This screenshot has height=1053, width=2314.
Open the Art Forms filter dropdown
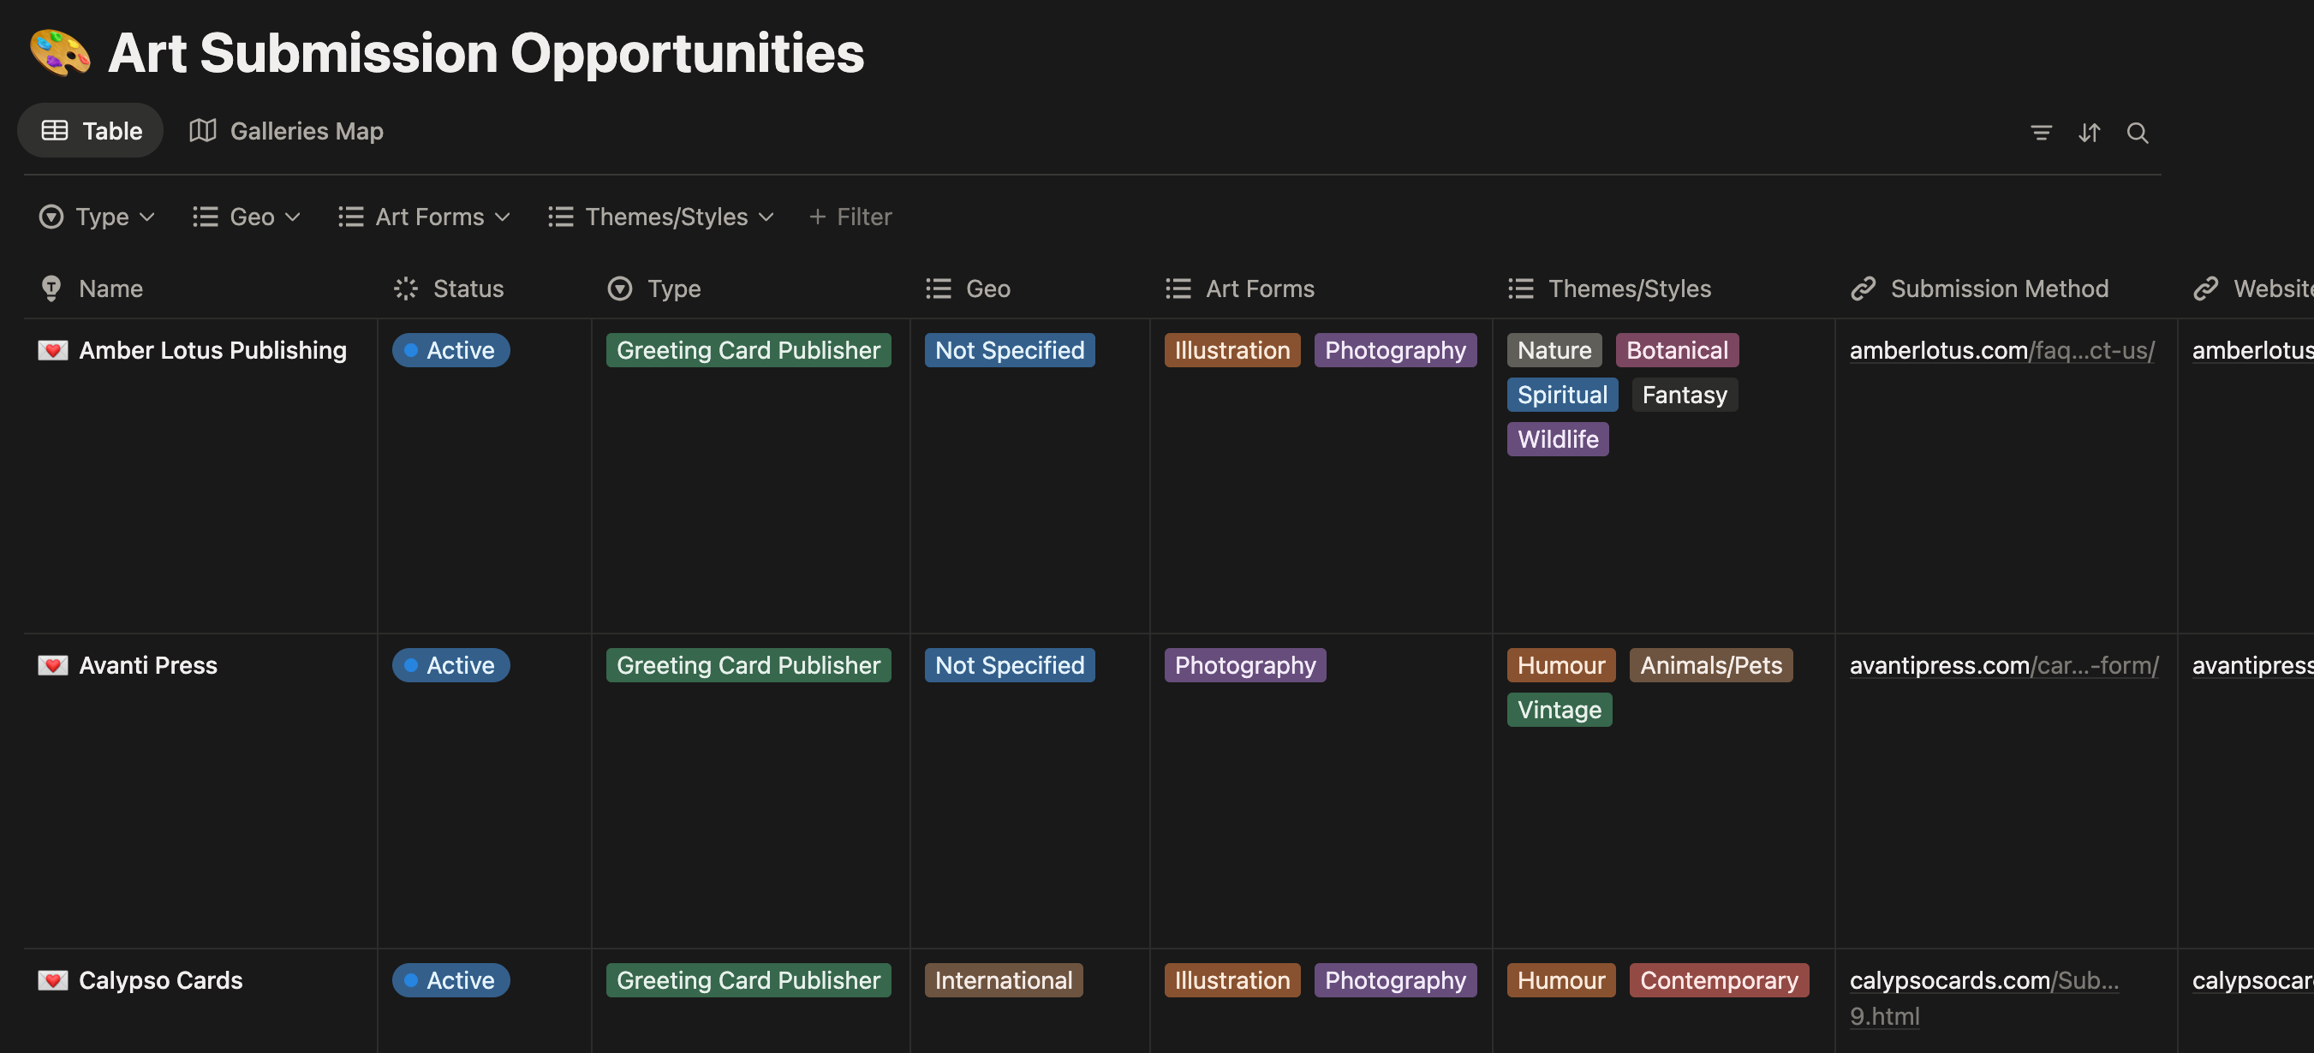pyautogui.click(x=424, y=217)
